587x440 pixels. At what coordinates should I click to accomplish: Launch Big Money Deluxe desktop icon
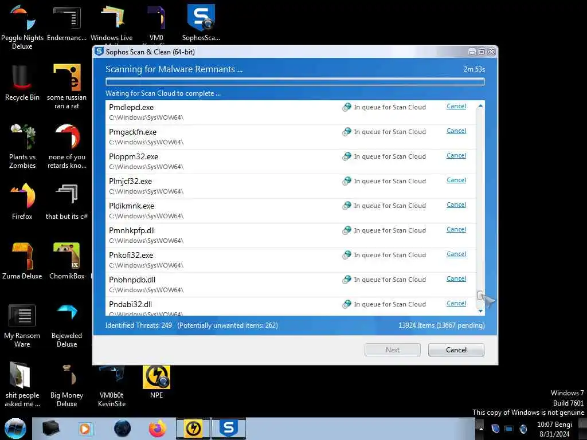(x=66, y=384)
